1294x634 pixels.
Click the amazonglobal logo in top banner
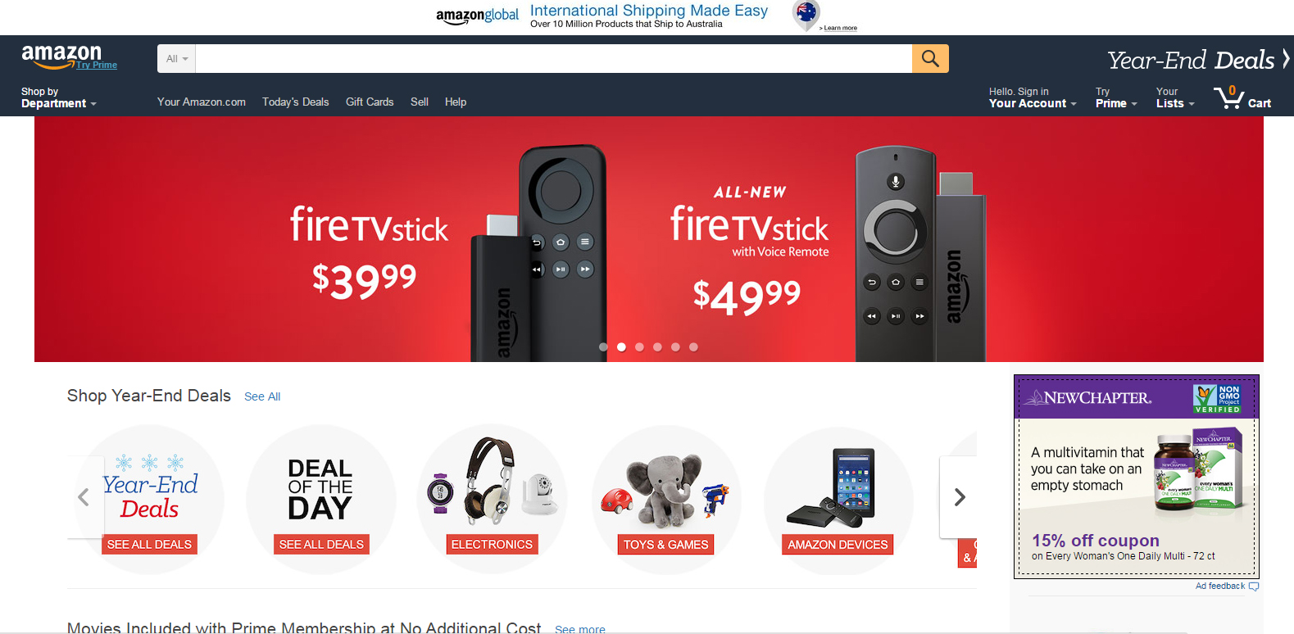click(x=477, y=16)
